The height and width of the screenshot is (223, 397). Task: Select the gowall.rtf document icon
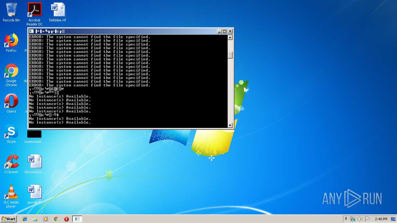[x=34, y=195]
